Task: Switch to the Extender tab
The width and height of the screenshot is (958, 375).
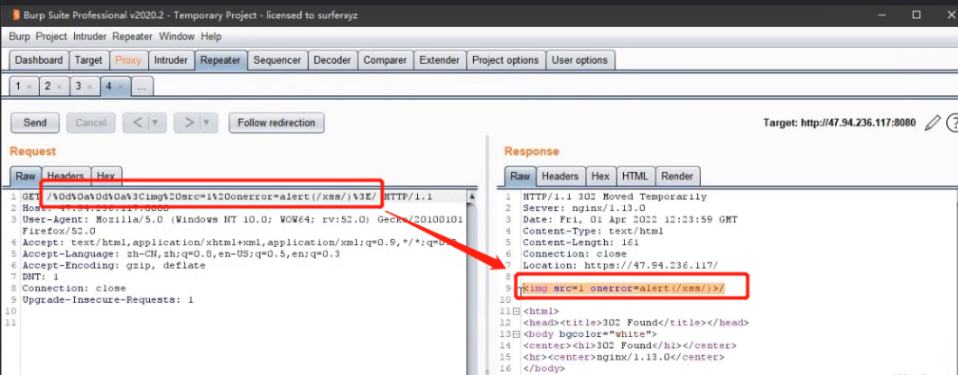Action: pyautogui.click(x=440, y=60)
